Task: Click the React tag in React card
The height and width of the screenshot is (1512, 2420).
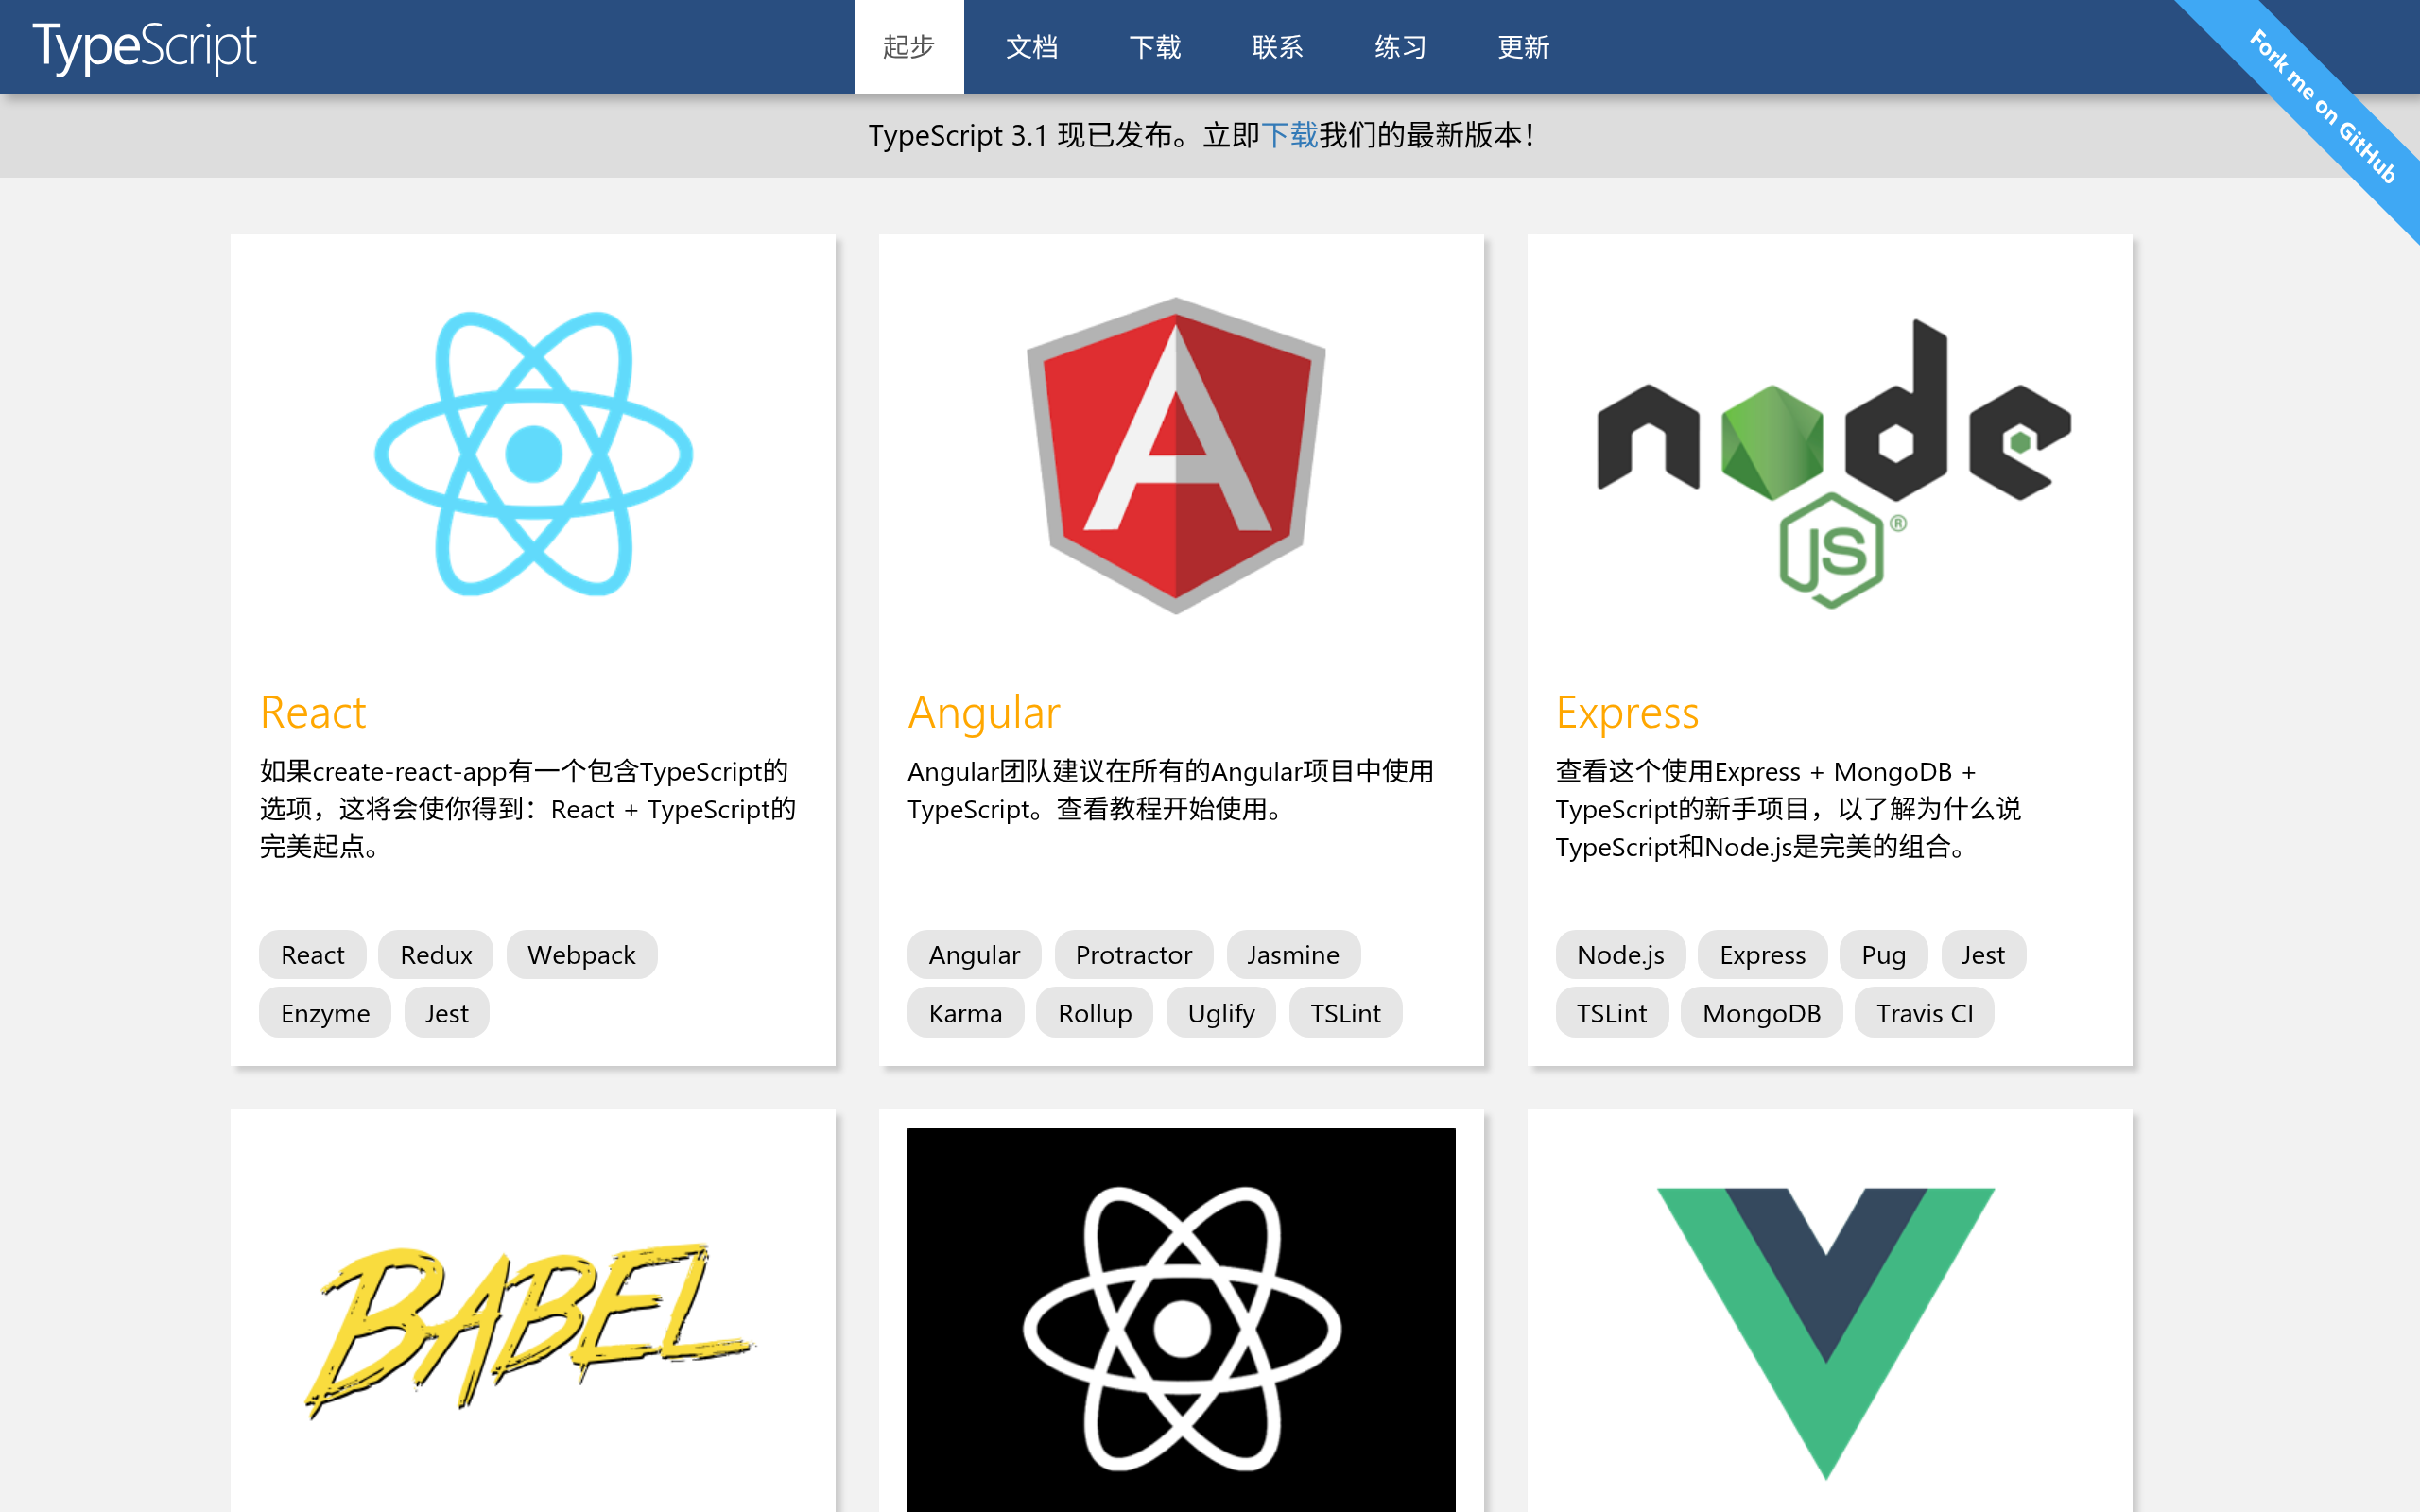Action: [312, 954]
